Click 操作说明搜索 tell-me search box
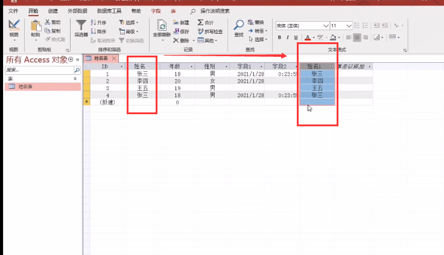 click(215, 11)
